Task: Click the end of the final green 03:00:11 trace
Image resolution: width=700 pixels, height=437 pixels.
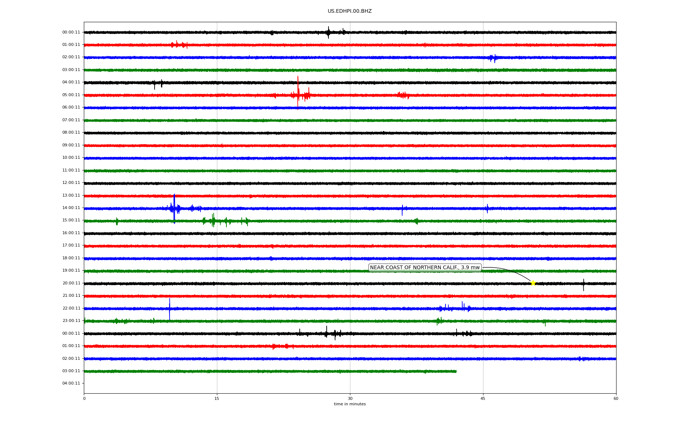Action: (456, 371)
